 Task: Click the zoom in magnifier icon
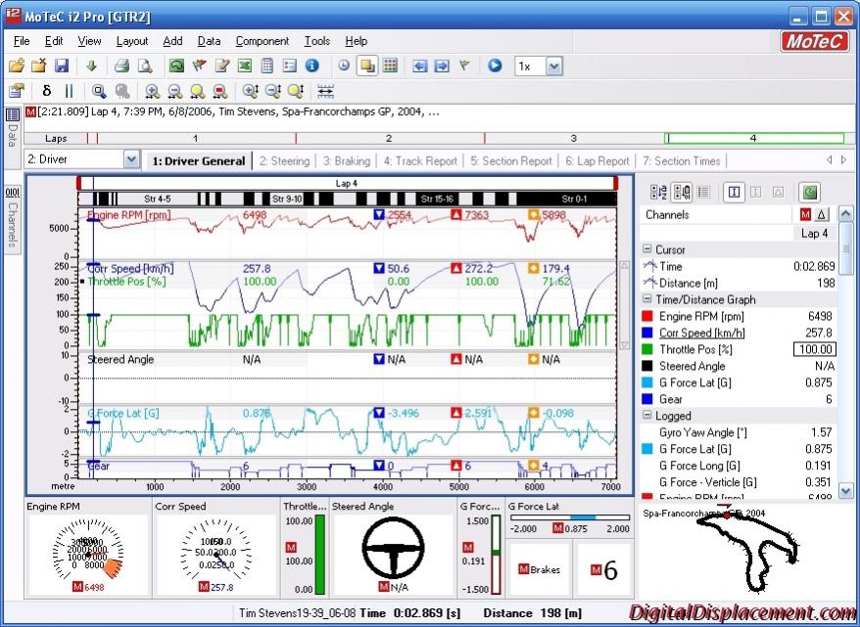point(152,91)
